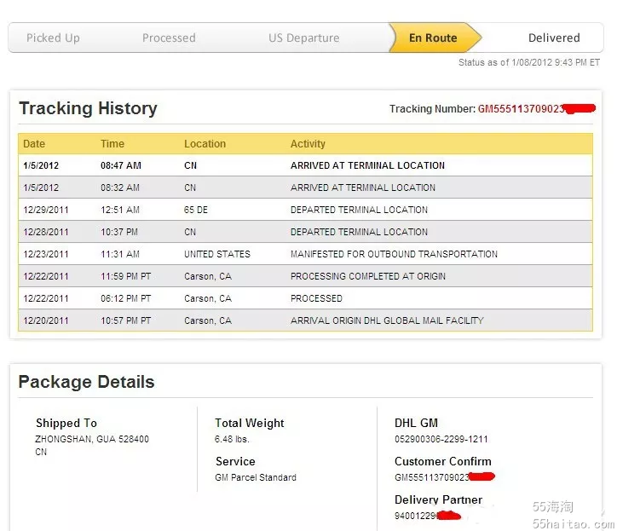Image resolution: width=617 pixels, height=531 pixels.
Task: Click the Shipped To label
Action: (x=66, y=423)
